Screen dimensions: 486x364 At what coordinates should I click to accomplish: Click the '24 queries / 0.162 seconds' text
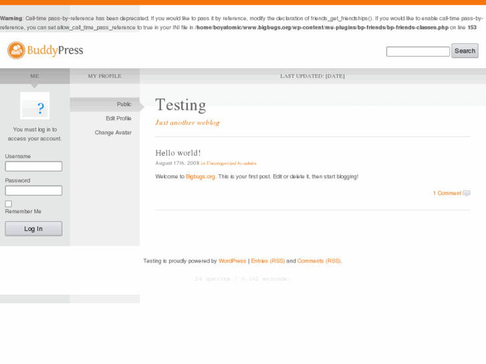coord(243,279)
